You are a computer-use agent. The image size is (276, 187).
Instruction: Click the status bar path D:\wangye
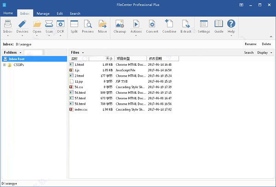coord(9,183)
